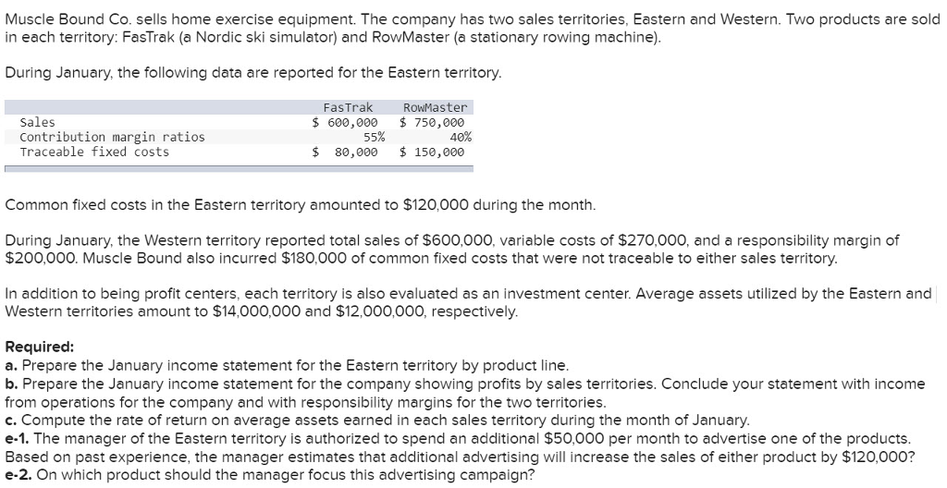
Task: Click the 'Common fixed costs in the Eastern' sentence
Action: coord(301,205)
